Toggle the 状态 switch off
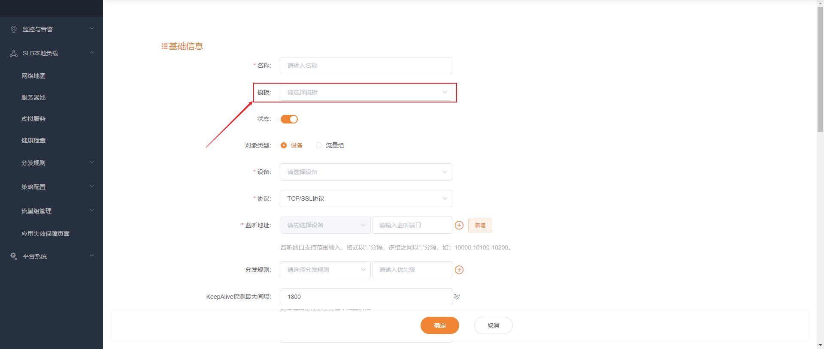This screenshot has height=349, width=824. pos(289,119)
